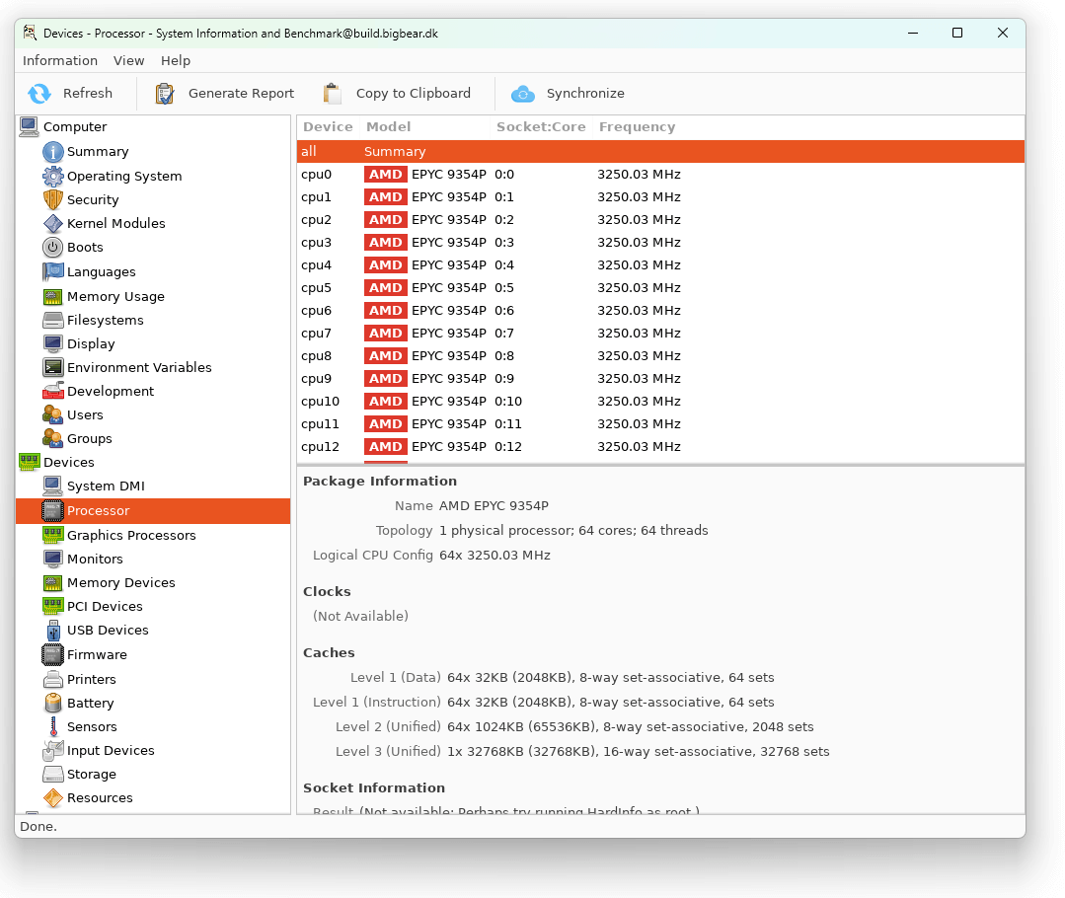This screenshot has width=1065, height=898.
Task: Select the Memory Usage chip icon
Action: tap(53, 296)
